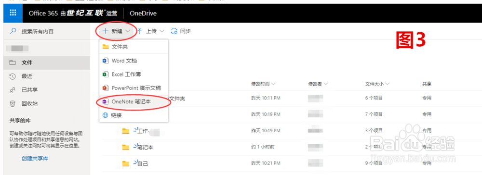The height and width of the screenshot is (175, 482).
Task: Open 最近 in sidebar
Action: click(47, 76)
